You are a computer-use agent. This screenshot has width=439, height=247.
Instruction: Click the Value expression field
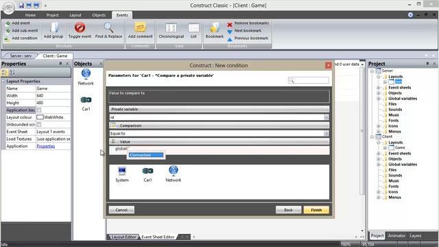coord(219,150)
